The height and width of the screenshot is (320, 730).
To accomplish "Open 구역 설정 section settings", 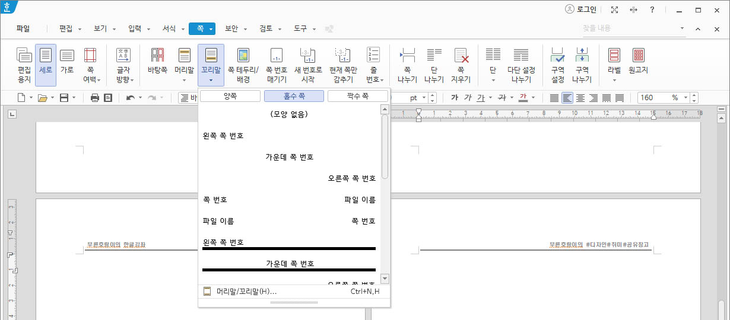I will pyautogui.click(x=558, y=65).
